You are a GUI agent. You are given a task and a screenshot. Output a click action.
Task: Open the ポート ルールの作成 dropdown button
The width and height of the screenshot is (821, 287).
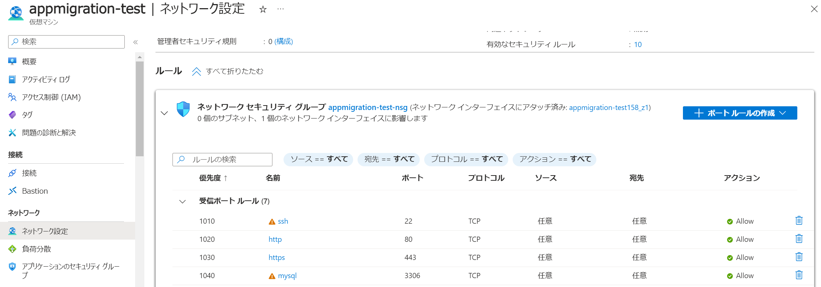point(740,113)
